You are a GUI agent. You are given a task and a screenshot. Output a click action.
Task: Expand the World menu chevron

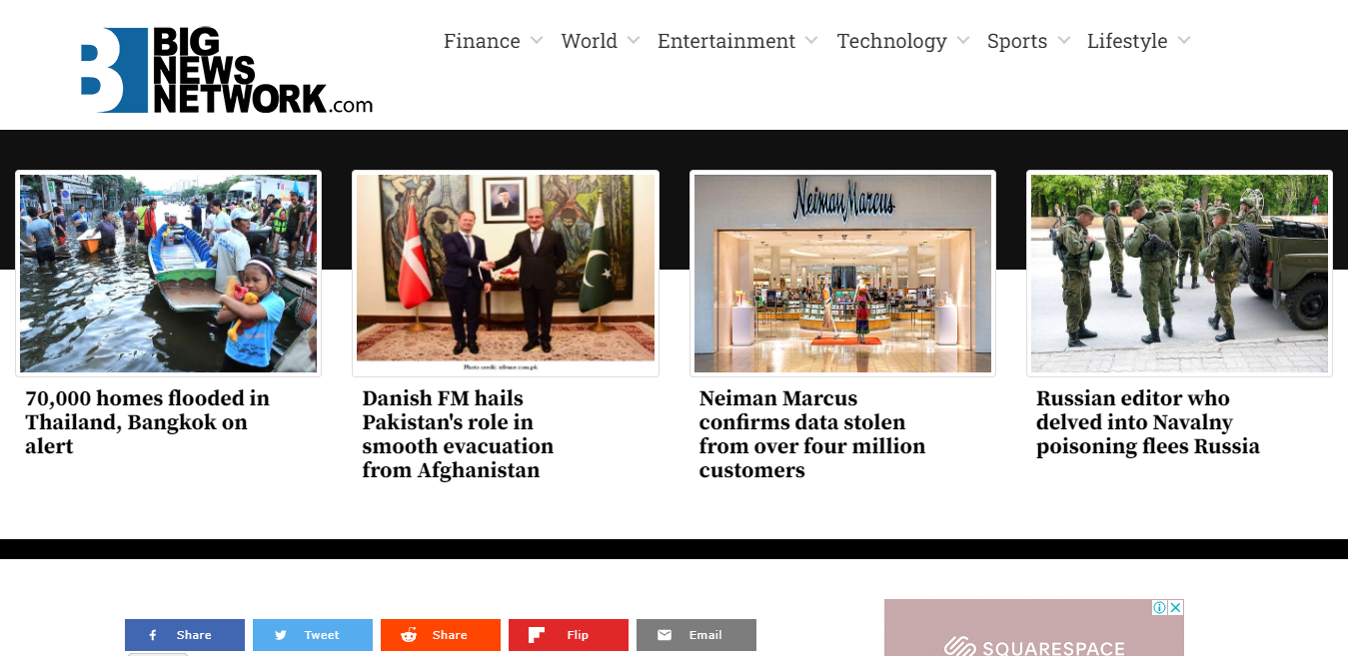pyautogui.click(x=633, y=41)
